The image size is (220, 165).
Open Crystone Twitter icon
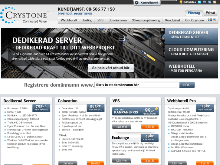point(199,2)
